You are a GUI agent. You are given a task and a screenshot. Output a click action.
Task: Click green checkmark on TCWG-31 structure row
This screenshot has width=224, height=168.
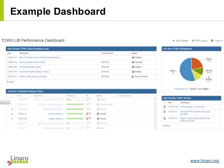coord(12,114)
